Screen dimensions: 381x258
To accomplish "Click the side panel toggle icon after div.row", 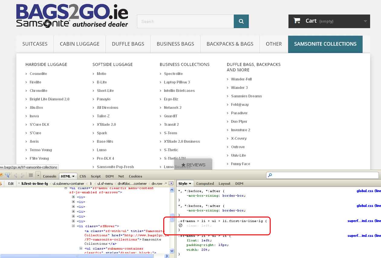I will click(171, 184).
